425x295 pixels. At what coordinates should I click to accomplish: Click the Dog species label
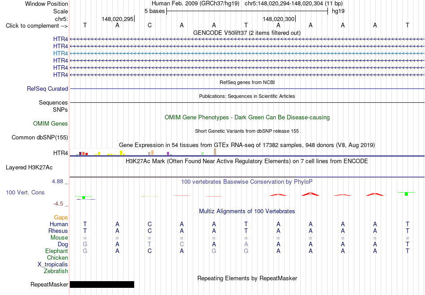[x=63, y=244]
